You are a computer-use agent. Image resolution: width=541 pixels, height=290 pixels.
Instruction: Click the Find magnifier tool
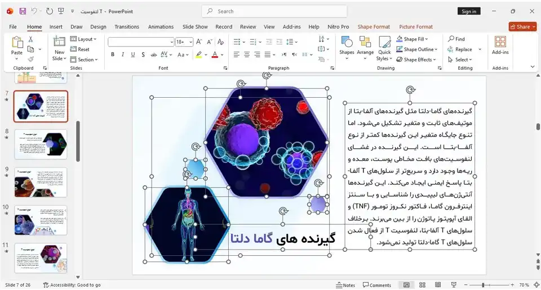coord(456,39)
